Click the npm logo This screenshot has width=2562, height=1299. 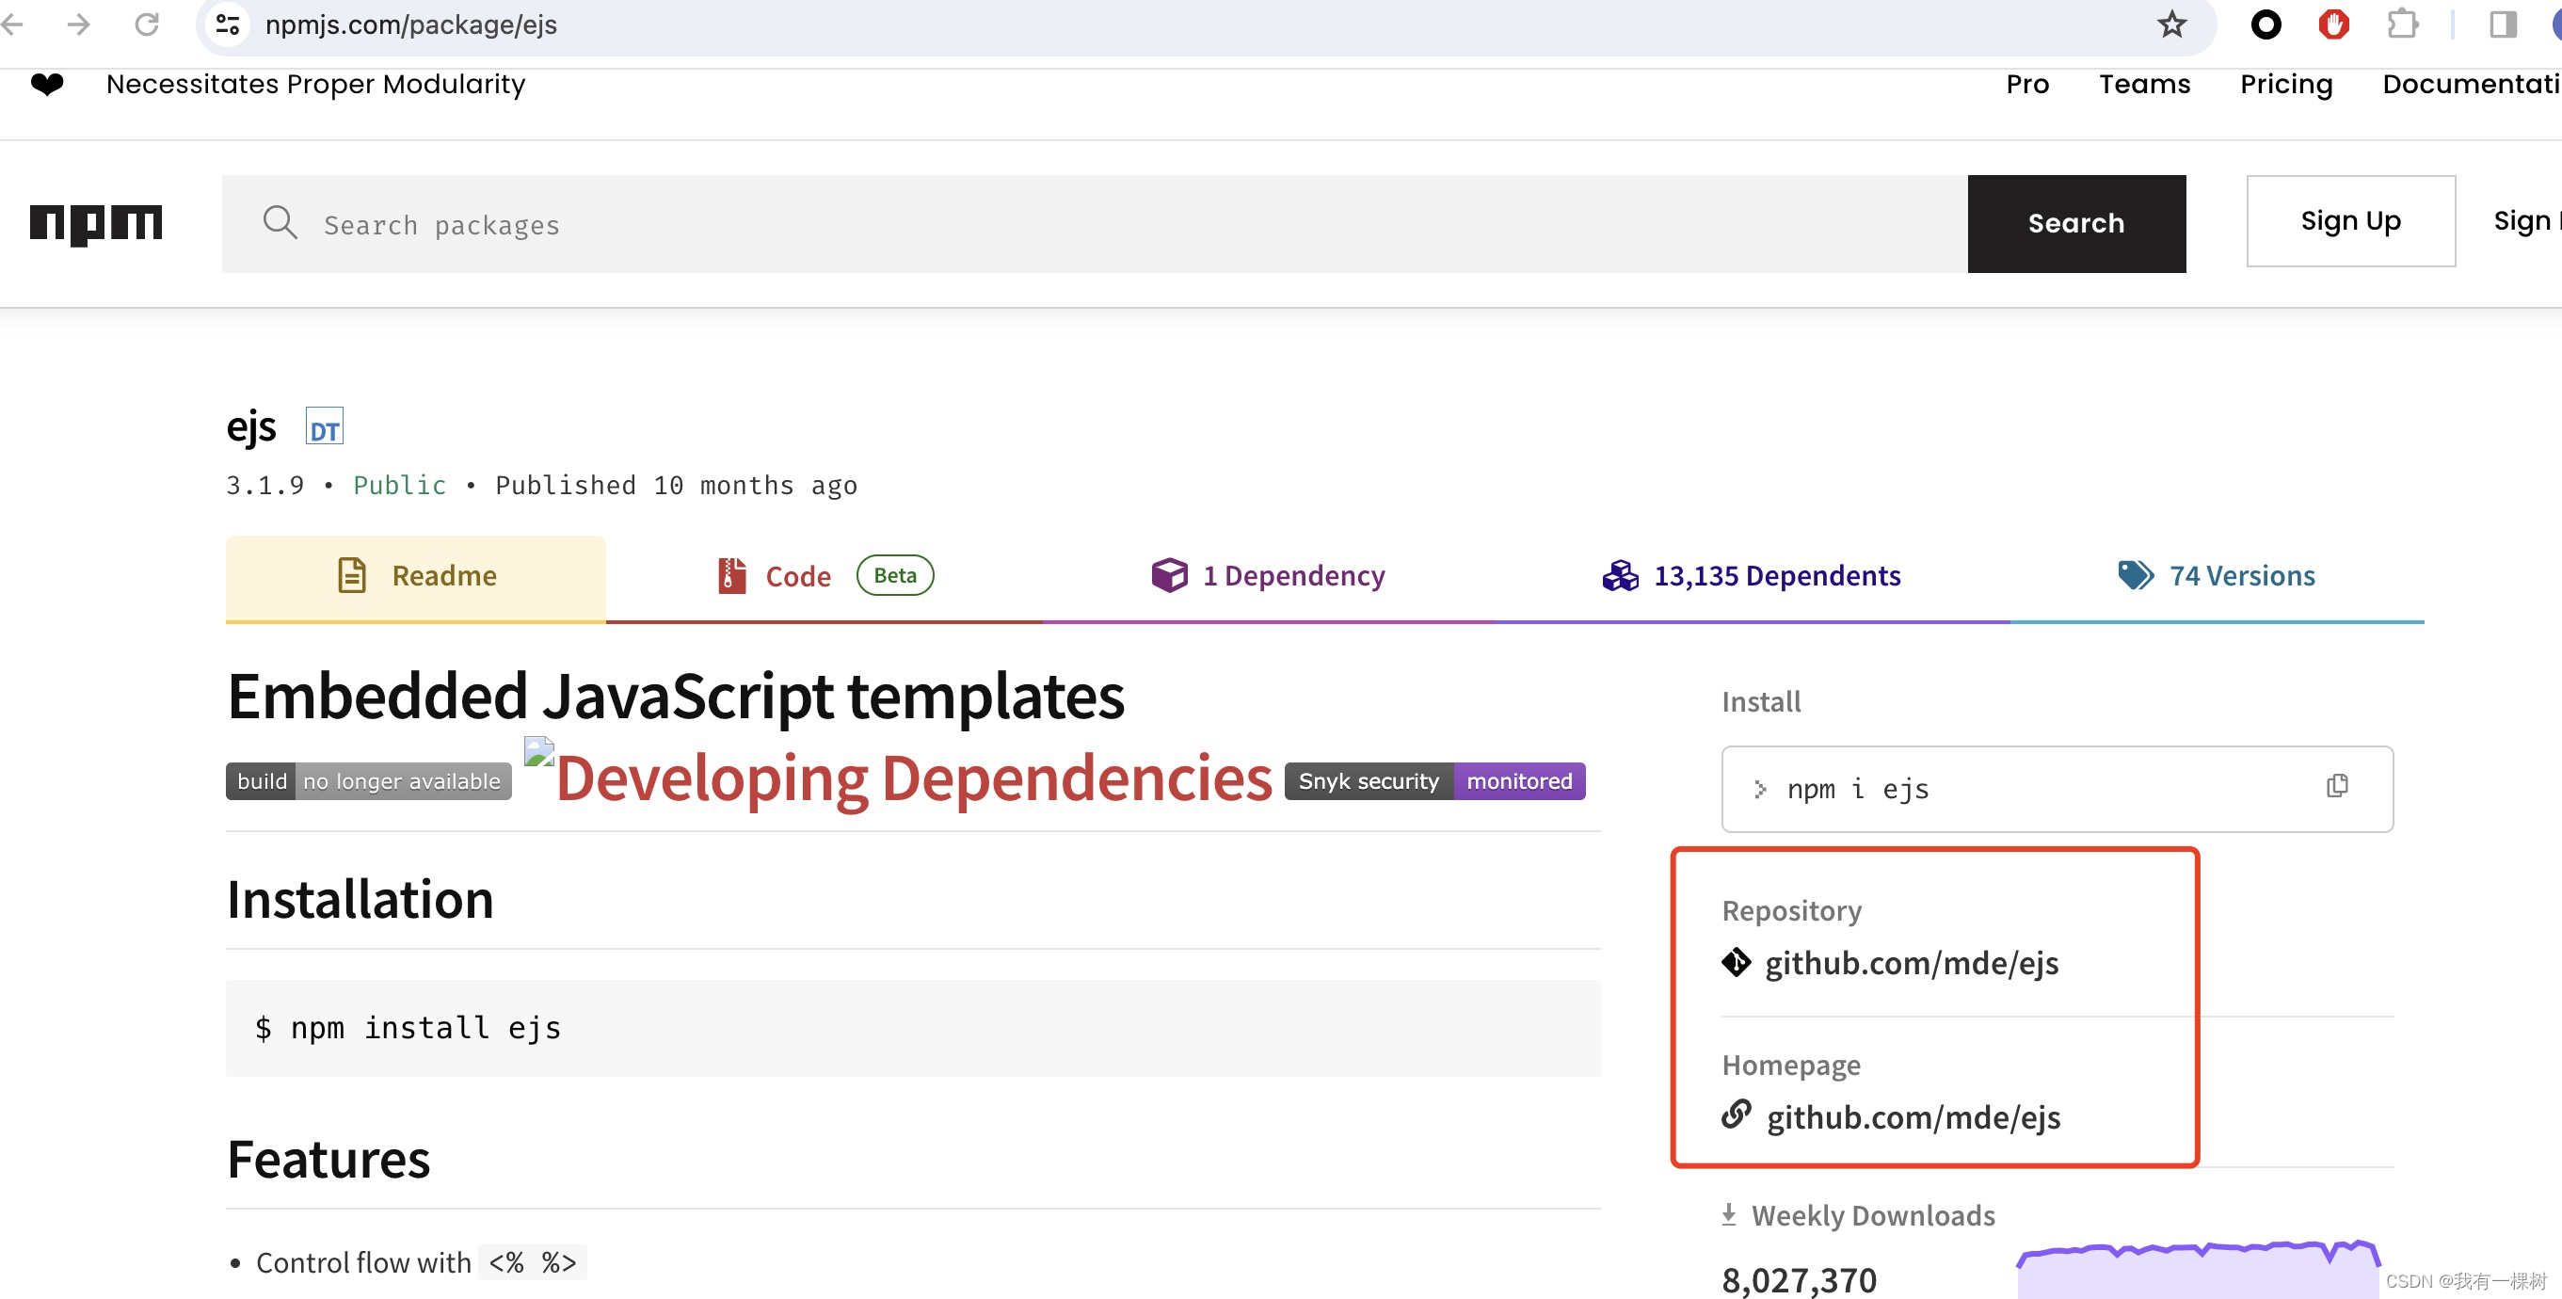tap(95, 224)
